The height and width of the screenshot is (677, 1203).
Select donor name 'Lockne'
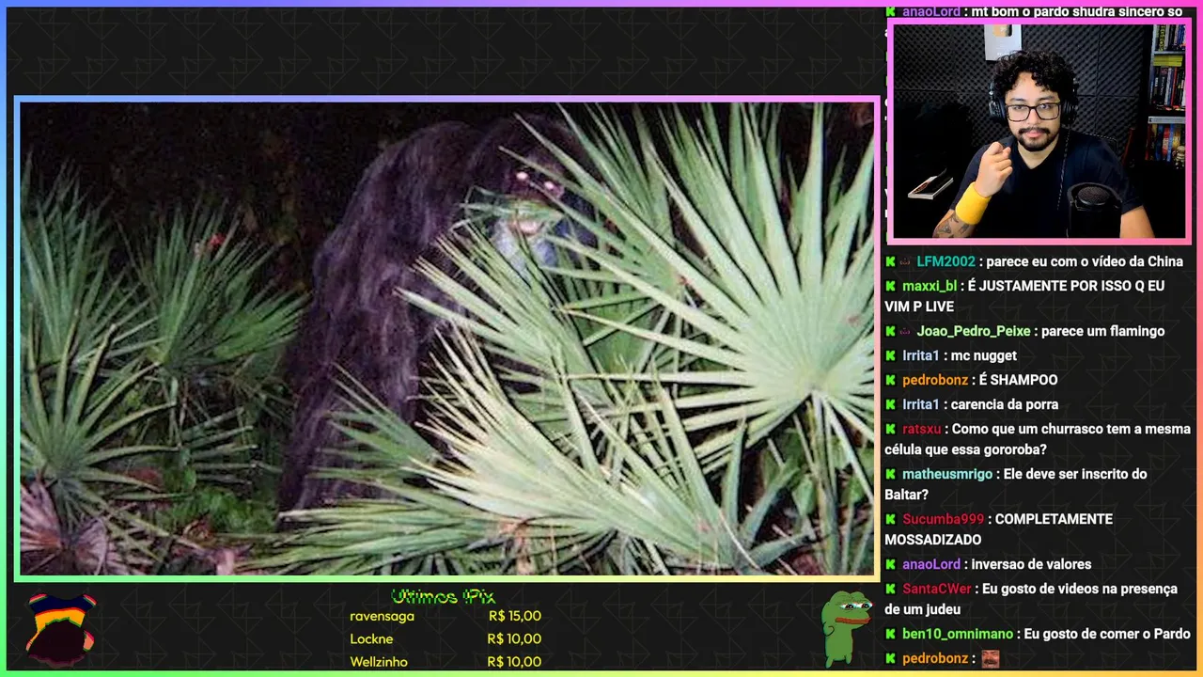pos(371,638)
